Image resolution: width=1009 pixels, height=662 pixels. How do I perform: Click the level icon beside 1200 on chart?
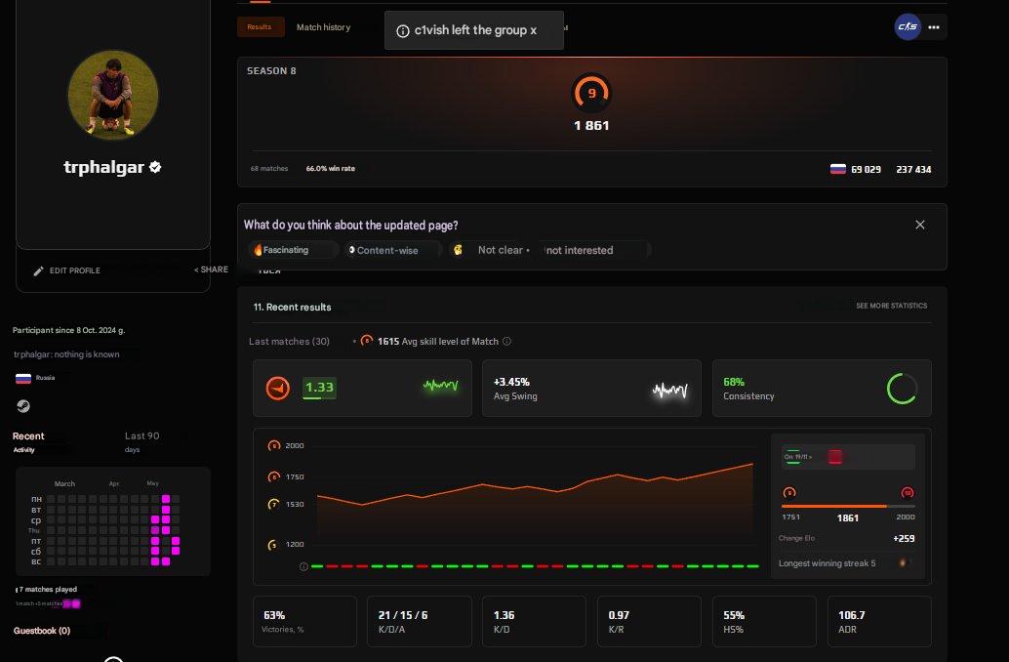273,545
